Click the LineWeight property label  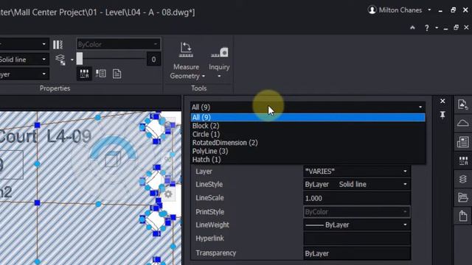212,225
